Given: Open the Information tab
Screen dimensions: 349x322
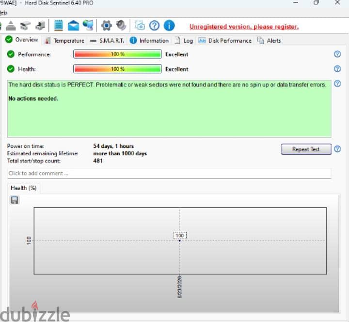Looking at the screenshot, I should [149, 41].
